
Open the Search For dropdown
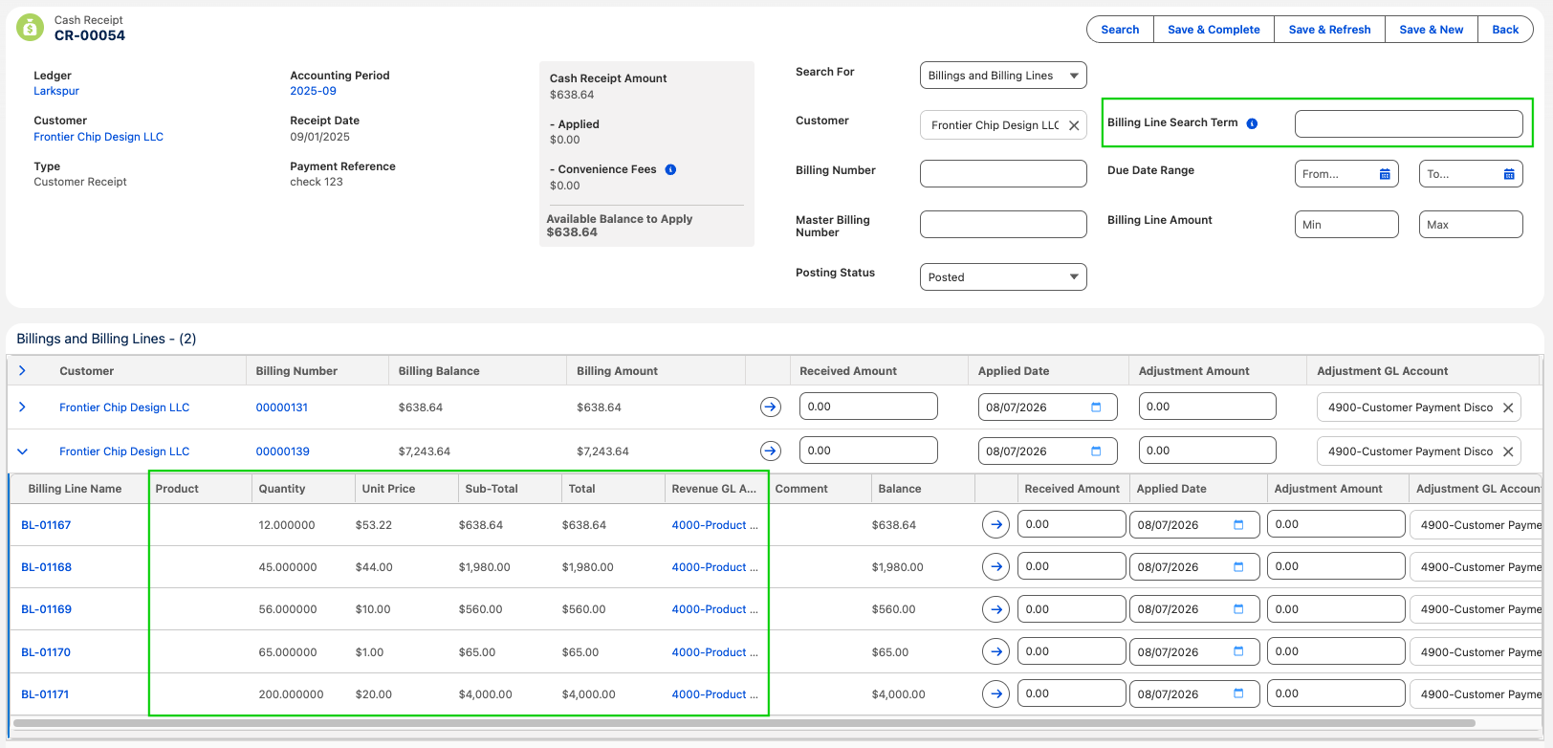click(x=1003, y=76)
